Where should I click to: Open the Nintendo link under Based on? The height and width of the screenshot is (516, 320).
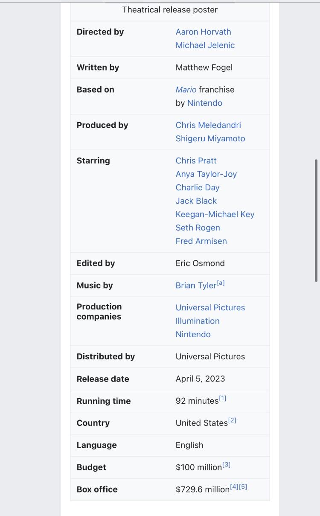(x=205, y=103)
